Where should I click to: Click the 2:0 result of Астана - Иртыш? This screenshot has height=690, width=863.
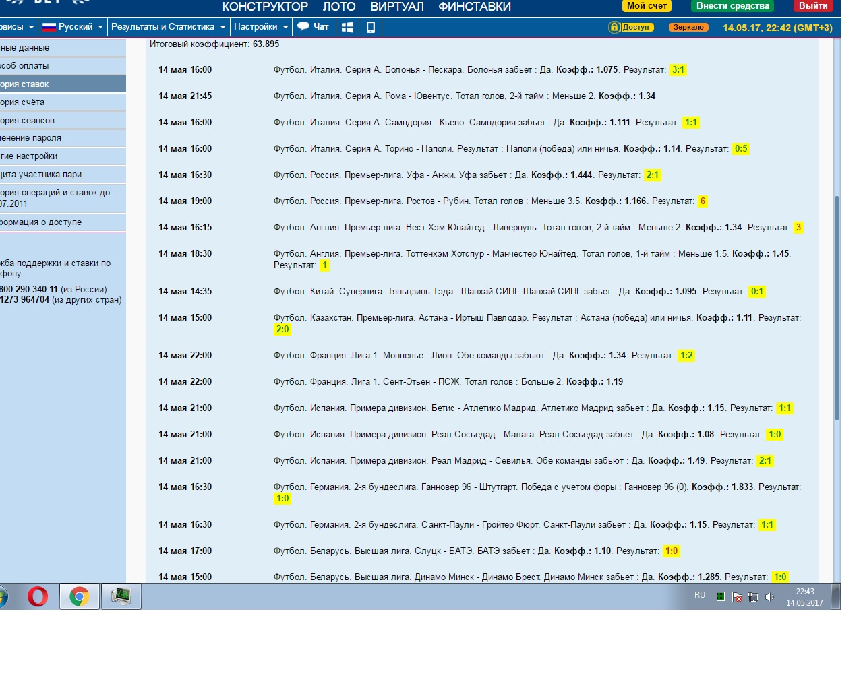click(x=282, y=330)
